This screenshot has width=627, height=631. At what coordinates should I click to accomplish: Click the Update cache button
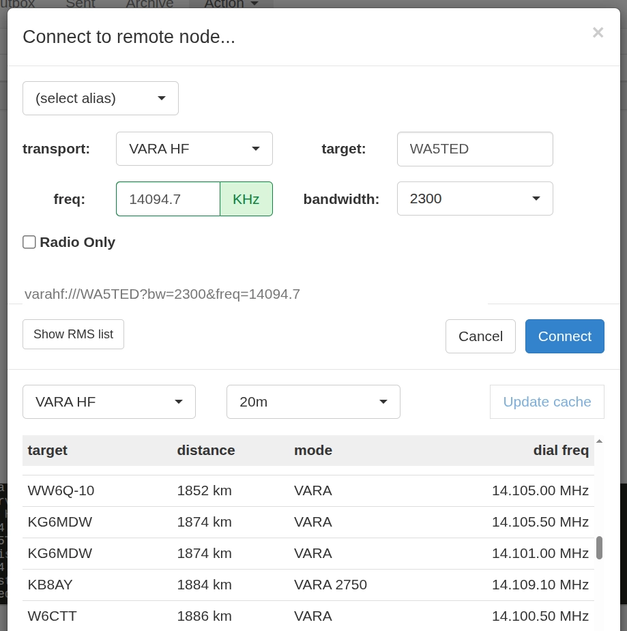[x=547, y=402]
